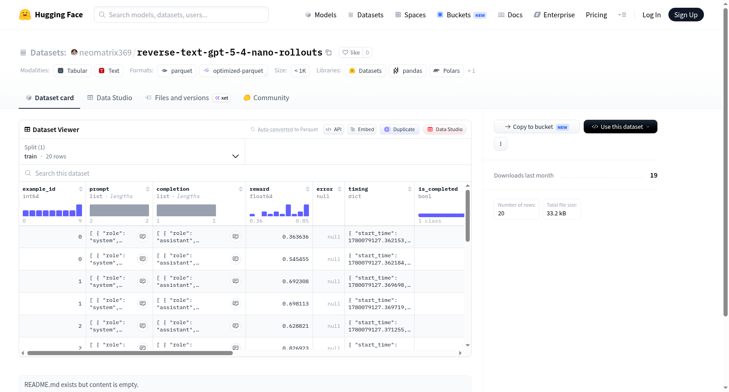The height and width of the screenshot is (392, 729).
Task: Click the Hugging Face logo icon
Action: (25, 15)
